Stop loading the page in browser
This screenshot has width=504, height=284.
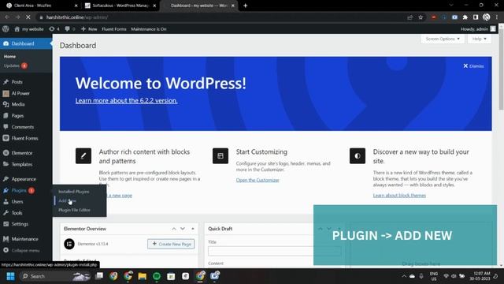click(28, 17)
